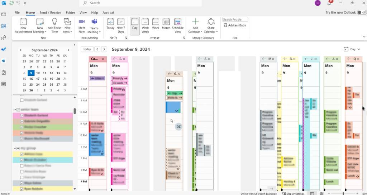Viewport: 367px width, 195px height.
Task: Open Tasks clipboard in navigation bar
Action: pos(4,72)
